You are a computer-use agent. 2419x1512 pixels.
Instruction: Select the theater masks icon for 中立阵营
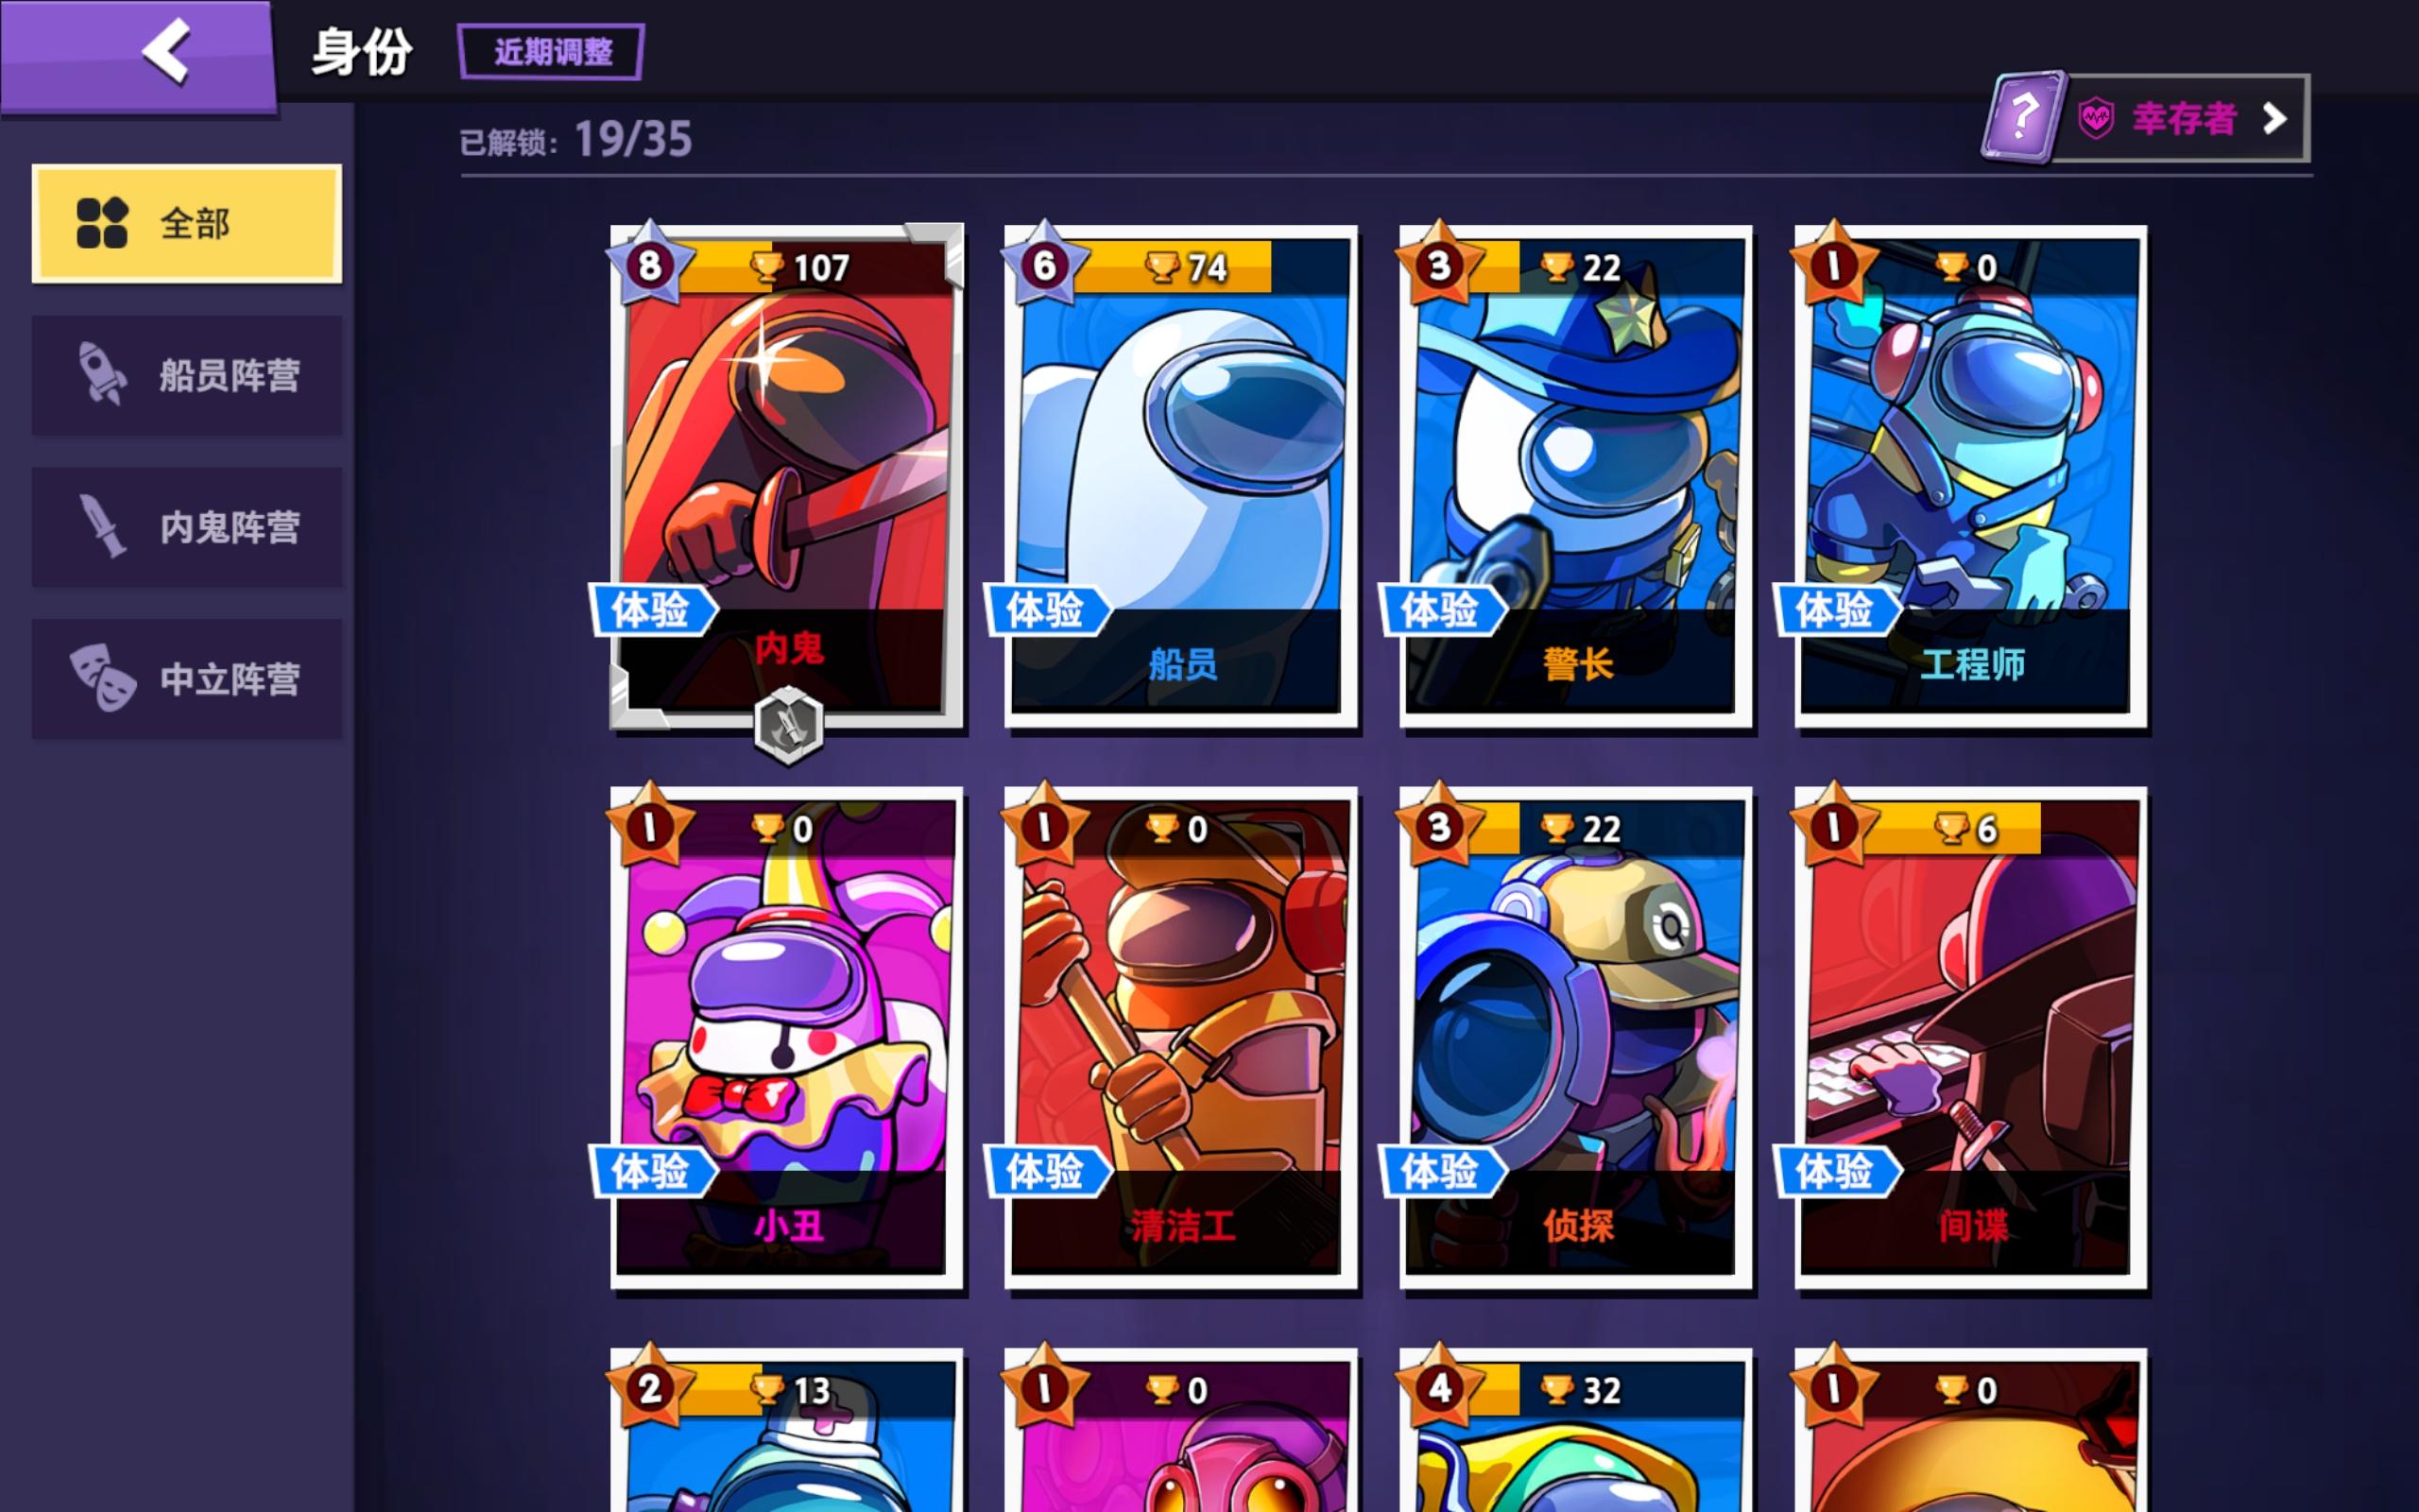(x=102, y=678)
